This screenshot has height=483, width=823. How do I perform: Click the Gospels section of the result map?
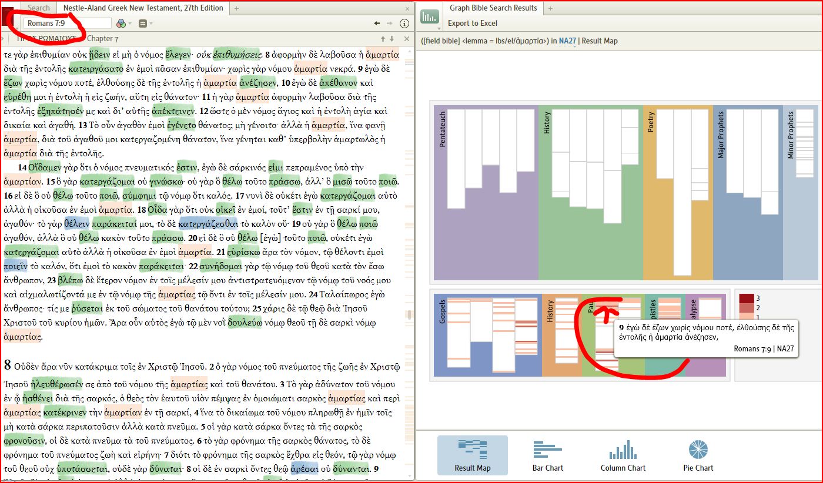click(487, 335)
